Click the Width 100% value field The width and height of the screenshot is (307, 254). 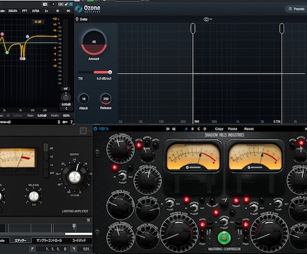coord(66,116)
